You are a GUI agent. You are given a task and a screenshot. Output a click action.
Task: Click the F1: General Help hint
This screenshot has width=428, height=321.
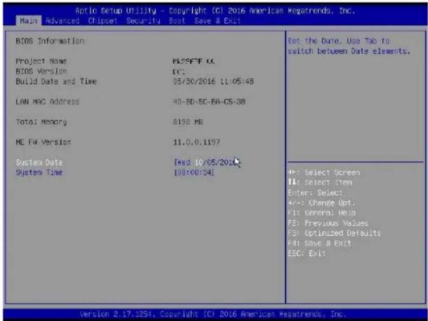pyautogui.click(x=321, y=213)
